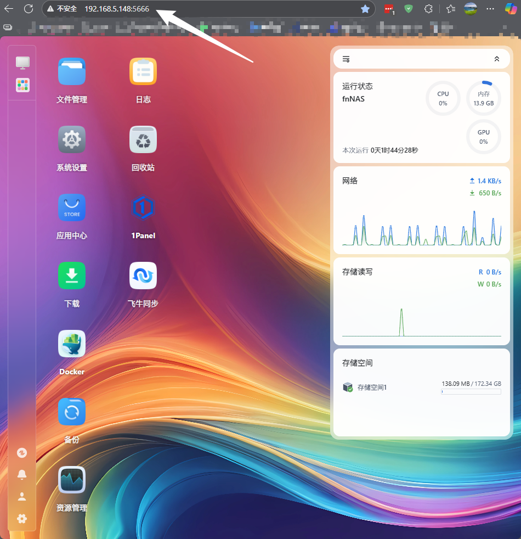Open 系统设置 system settings app
The image size is (521, 539).
[72, 140]
